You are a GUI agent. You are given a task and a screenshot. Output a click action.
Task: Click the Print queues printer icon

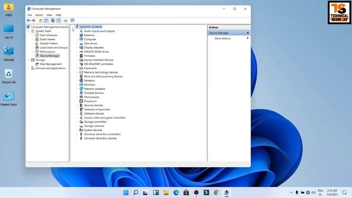[x=81, y=97]
